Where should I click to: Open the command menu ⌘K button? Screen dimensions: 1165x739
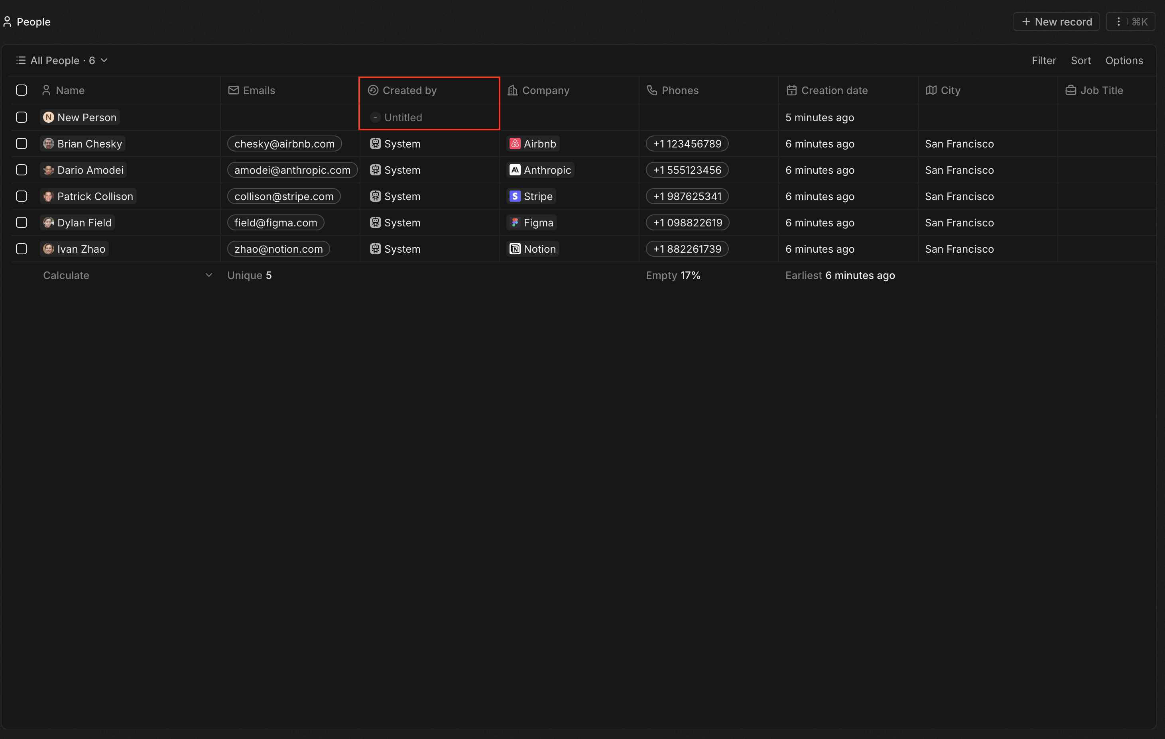pos(1131,22)
